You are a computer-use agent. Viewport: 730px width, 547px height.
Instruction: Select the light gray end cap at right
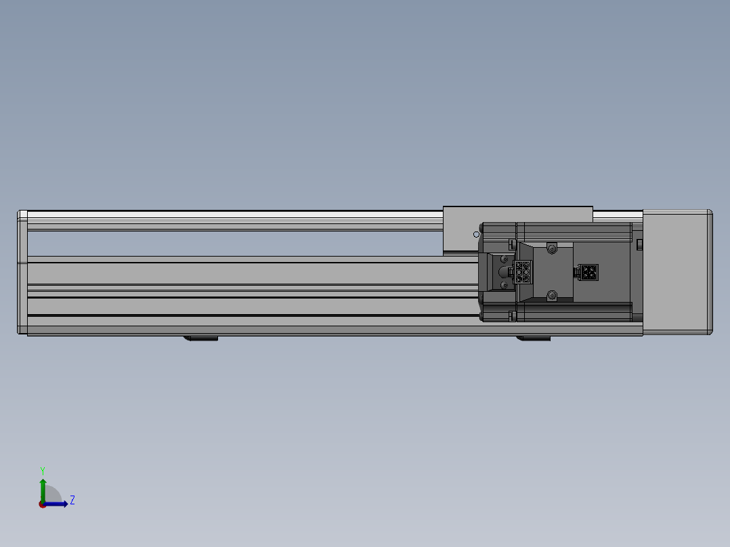(x=676, y=272)
